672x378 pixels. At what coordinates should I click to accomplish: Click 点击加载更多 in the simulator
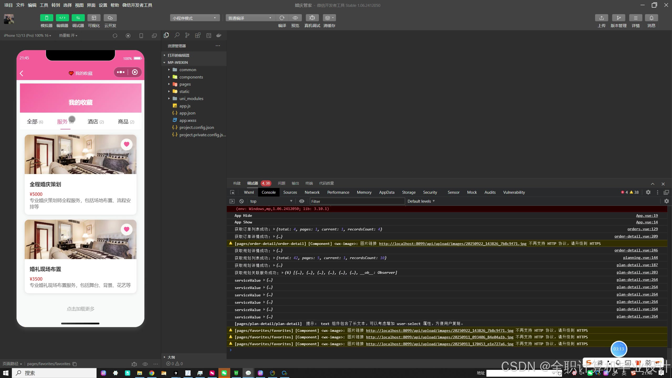80,309
